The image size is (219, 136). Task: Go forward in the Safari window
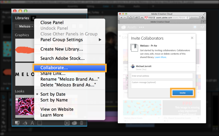point(125,18)
